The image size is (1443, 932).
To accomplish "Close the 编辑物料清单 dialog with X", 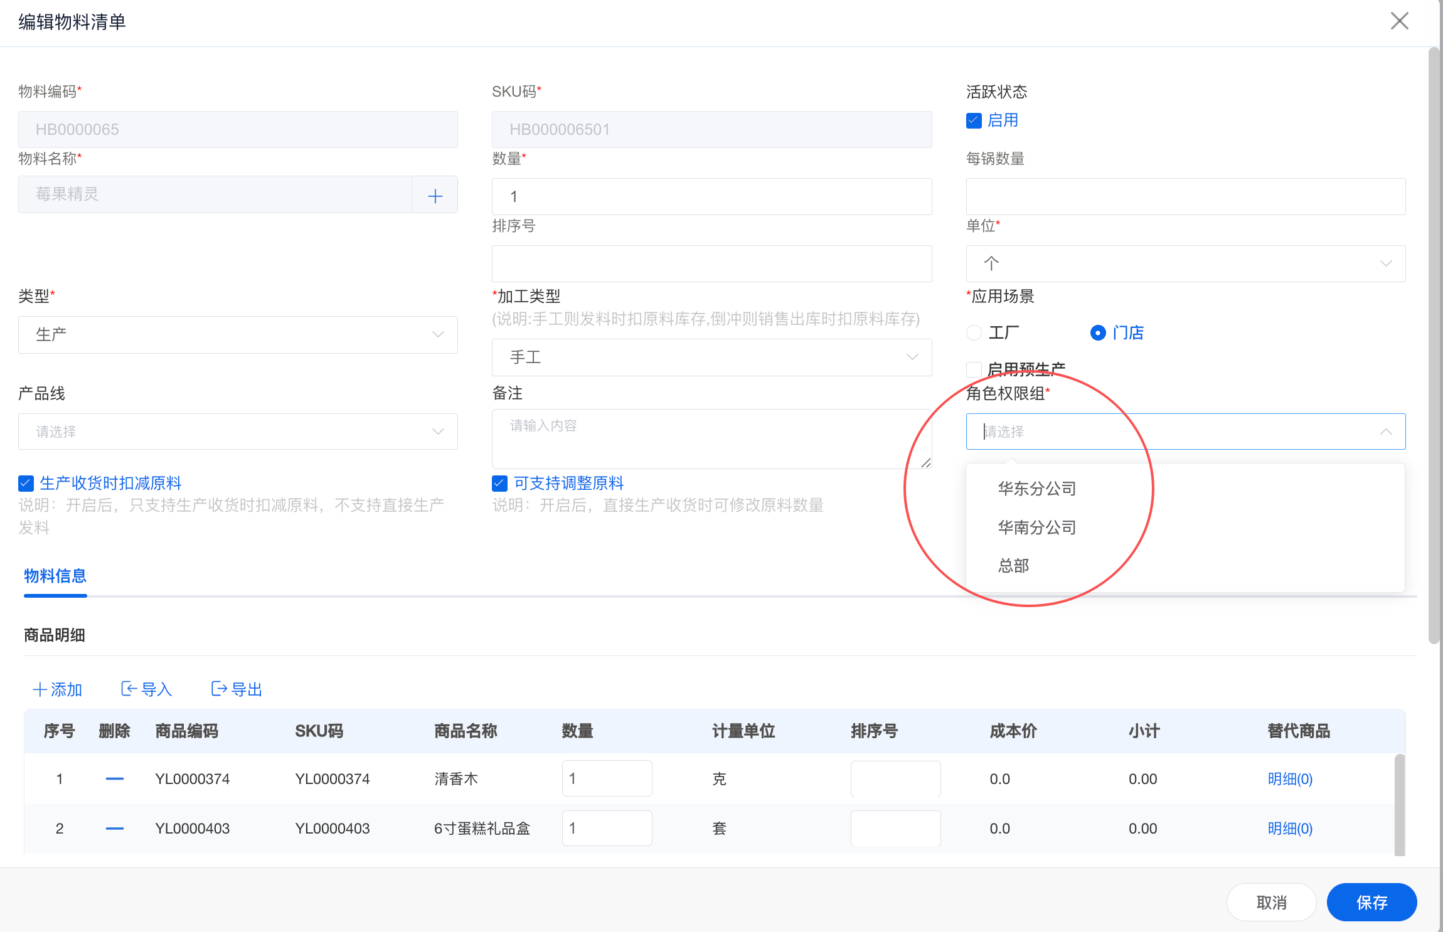I will (1399, 21).
